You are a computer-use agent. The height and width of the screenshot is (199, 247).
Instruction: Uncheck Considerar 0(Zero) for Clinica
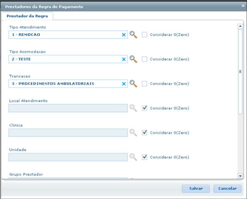click(x=144, y=133)
